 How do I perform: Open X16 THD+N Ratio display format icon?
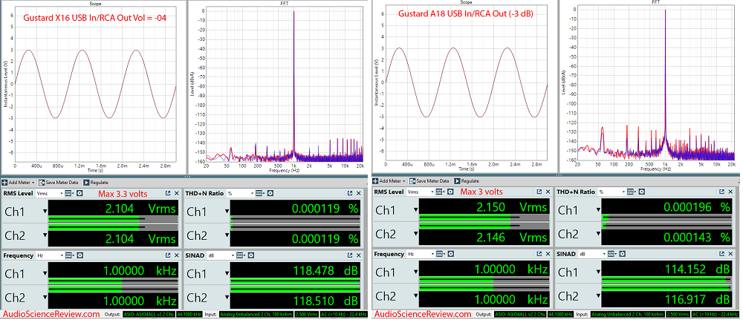259,193
